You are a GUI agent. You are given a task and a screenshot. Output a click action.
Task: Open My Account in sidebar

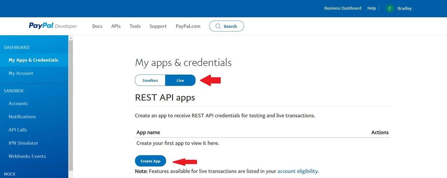21,73
